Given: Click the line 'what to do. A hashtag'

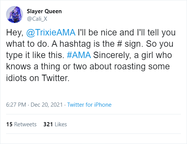Looking at the screenshot, I should (x=90, y=44).
